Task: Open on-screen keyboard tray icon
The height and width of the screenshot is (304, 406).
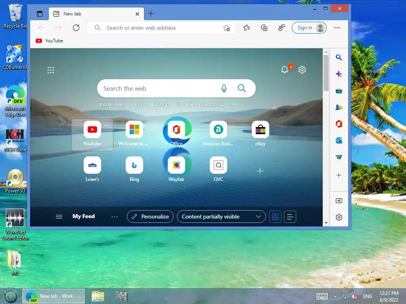Action: point(322,296)
